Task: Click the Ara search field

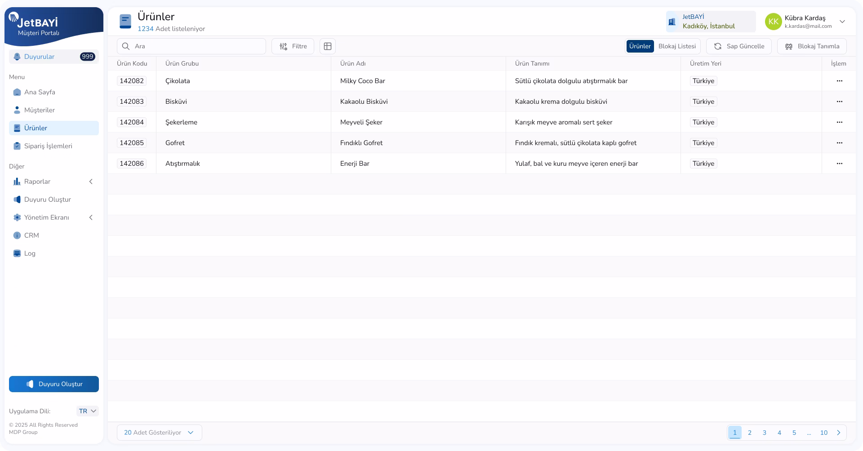Action: click(x=191, y=46)
